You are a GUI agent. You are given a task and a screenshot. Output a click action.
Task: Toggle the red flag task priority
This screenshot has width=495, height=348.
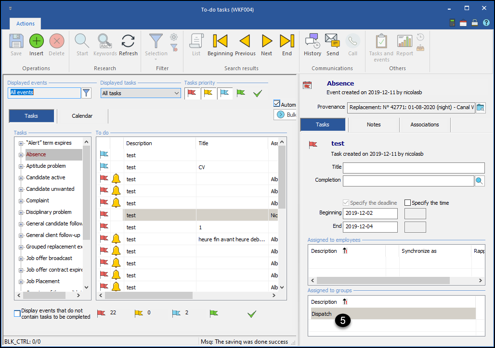click(x=192, y=93)
